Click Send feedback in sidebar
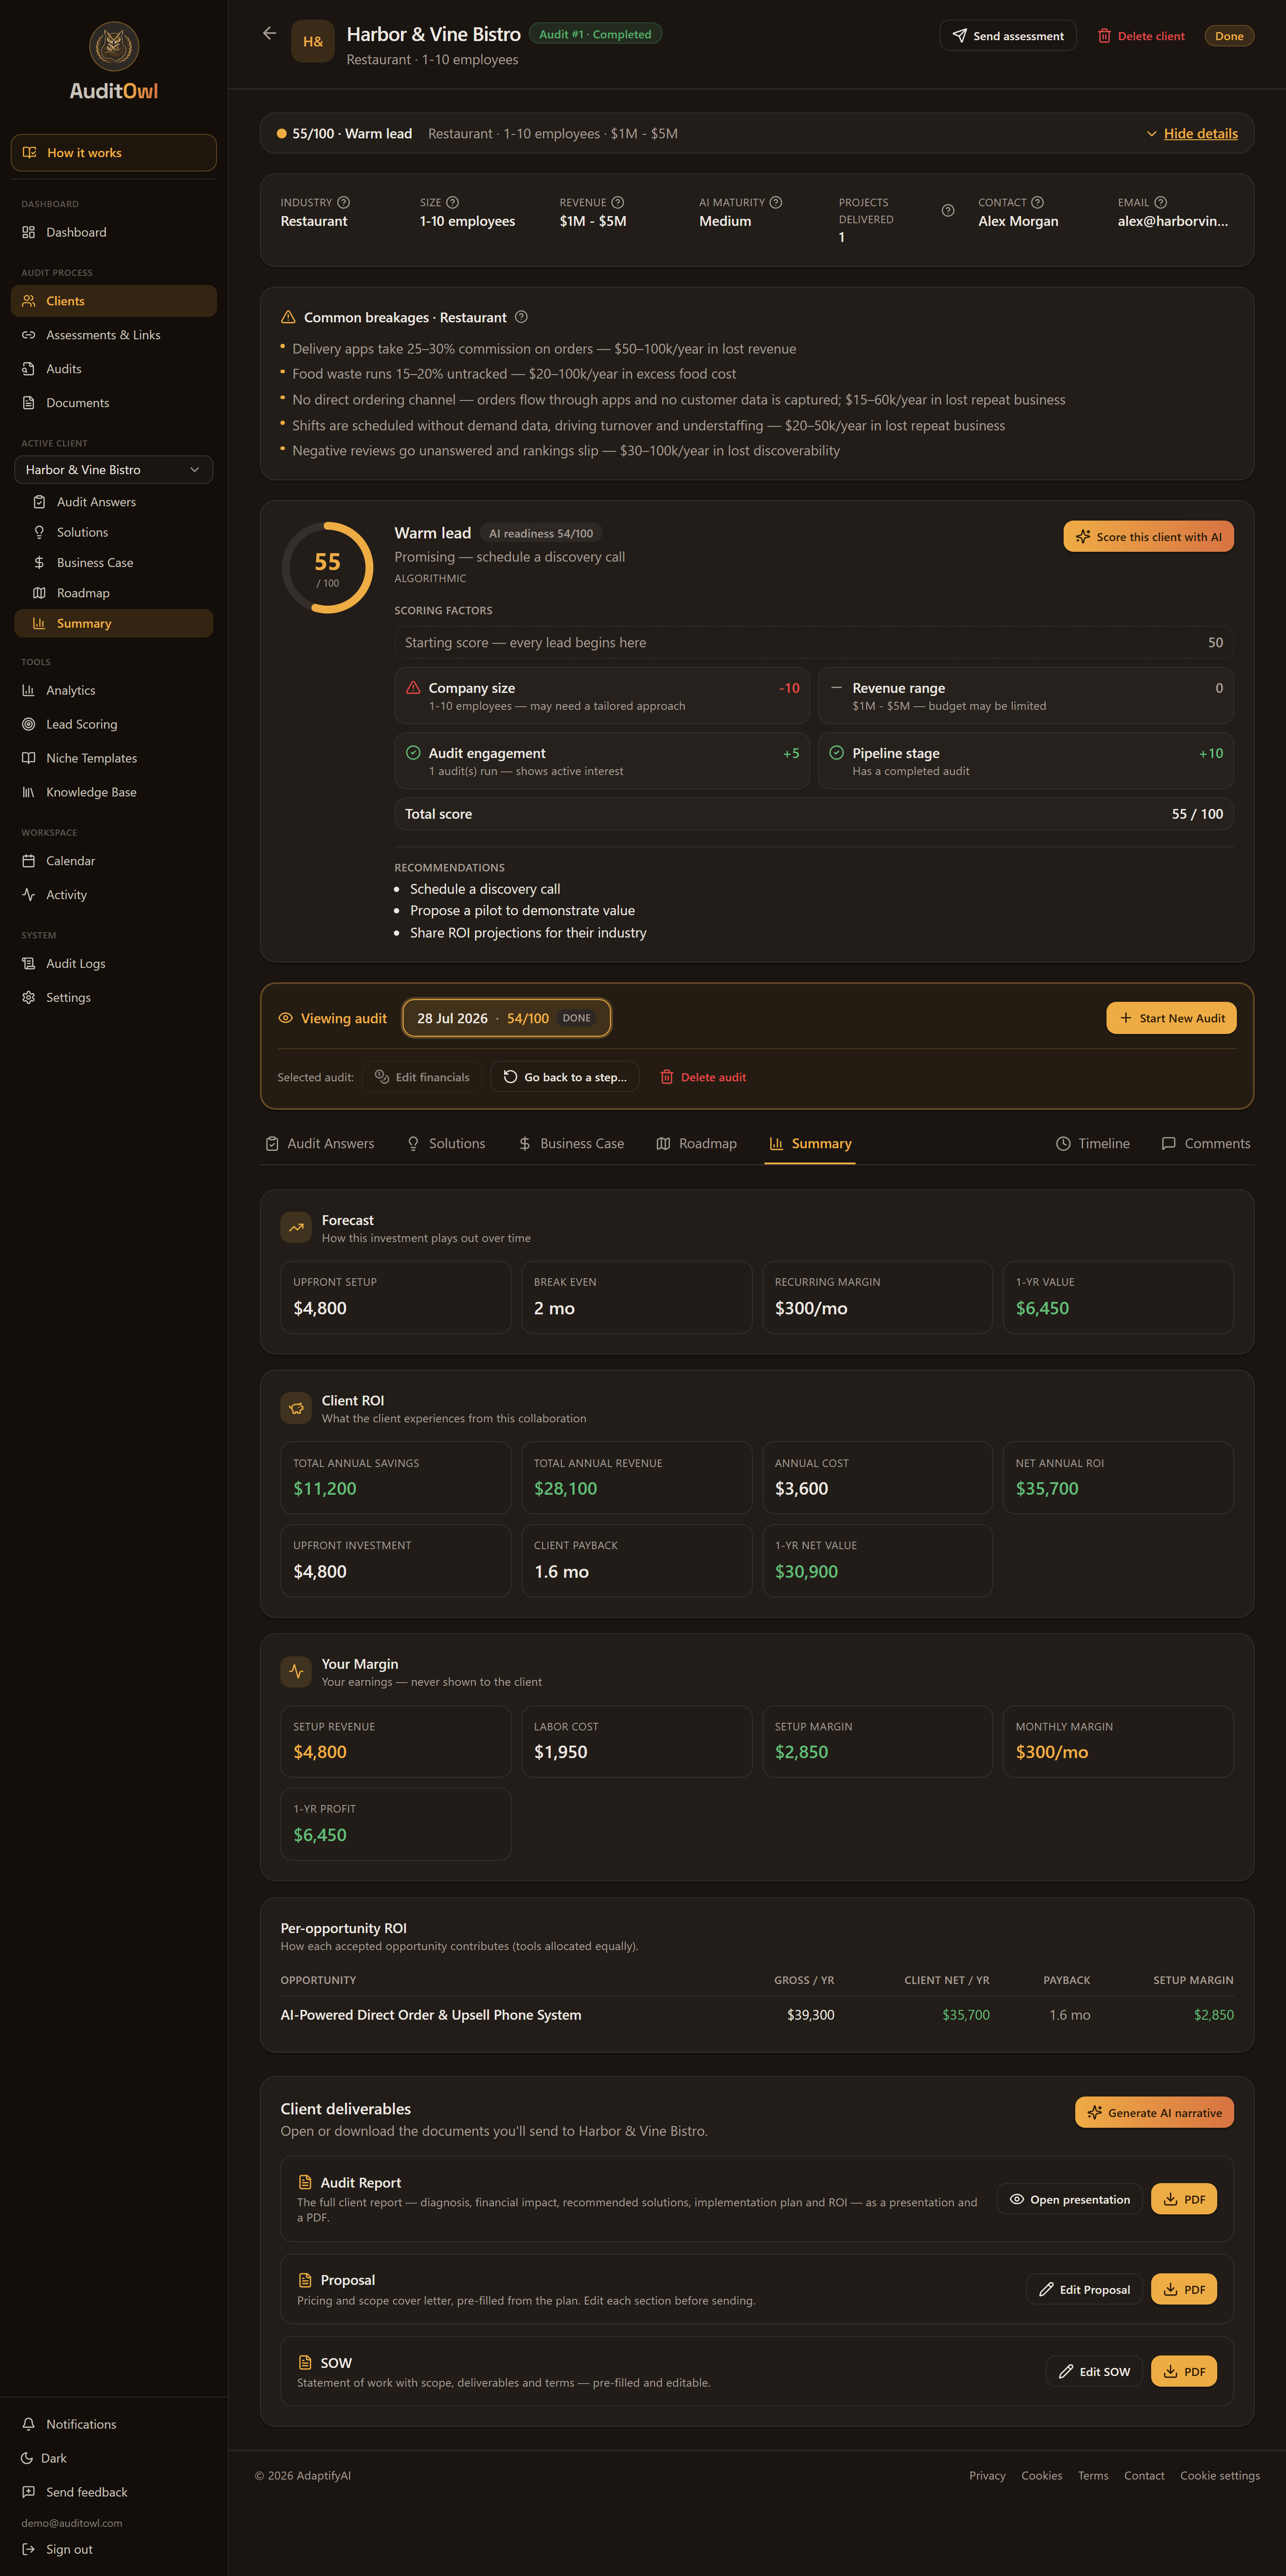The width and height of the screenshot is (1286, 2576). point(114,2492)
